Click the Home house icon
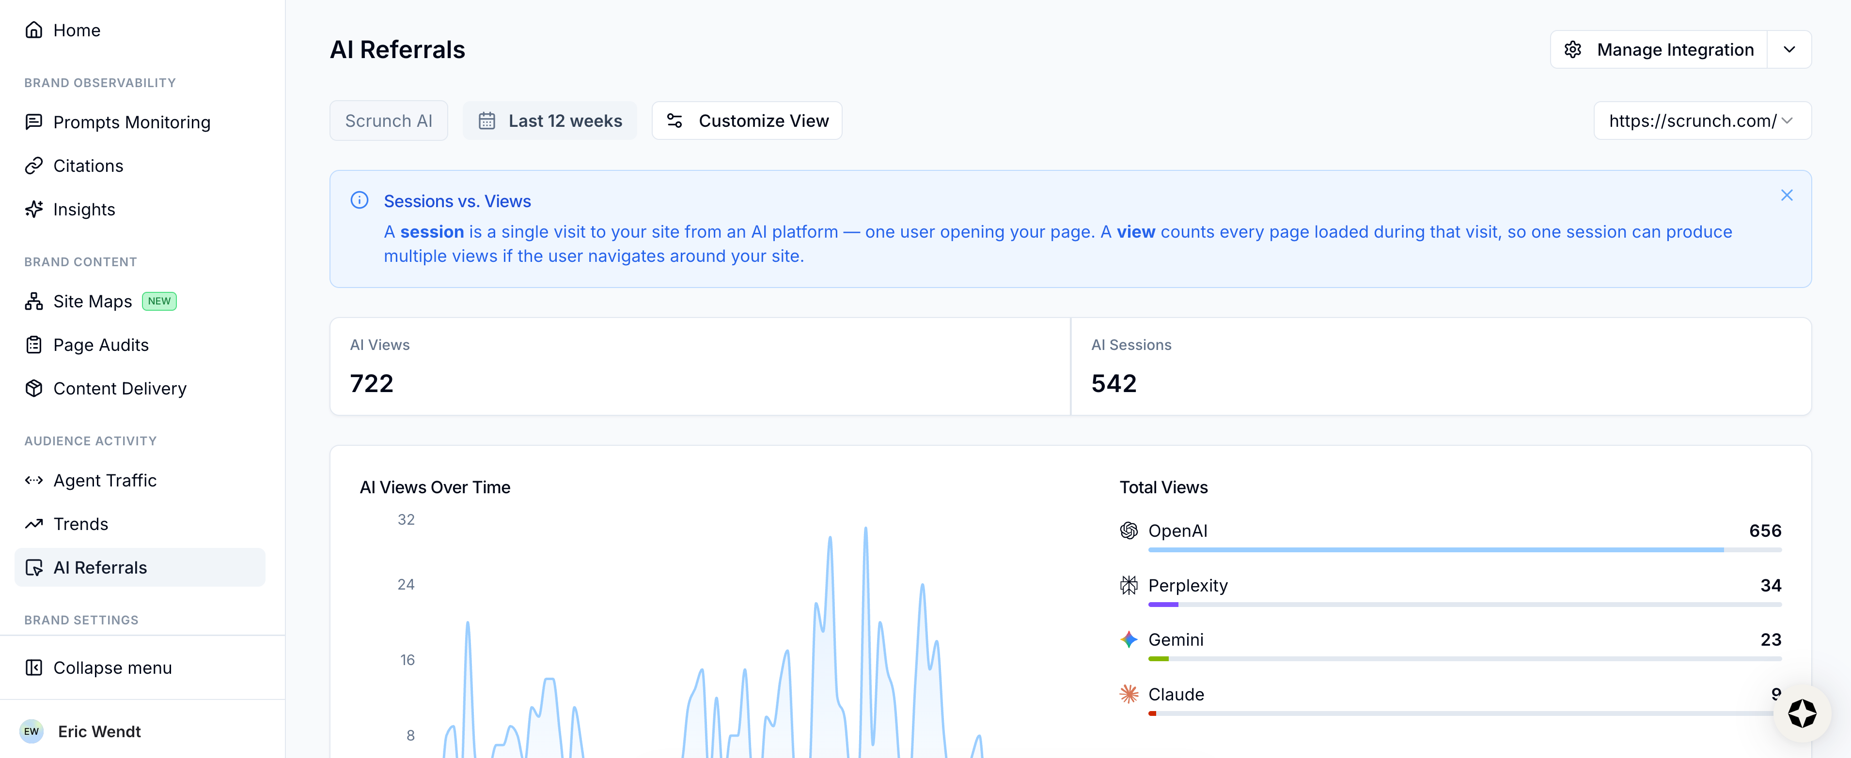 pos(34,30)
